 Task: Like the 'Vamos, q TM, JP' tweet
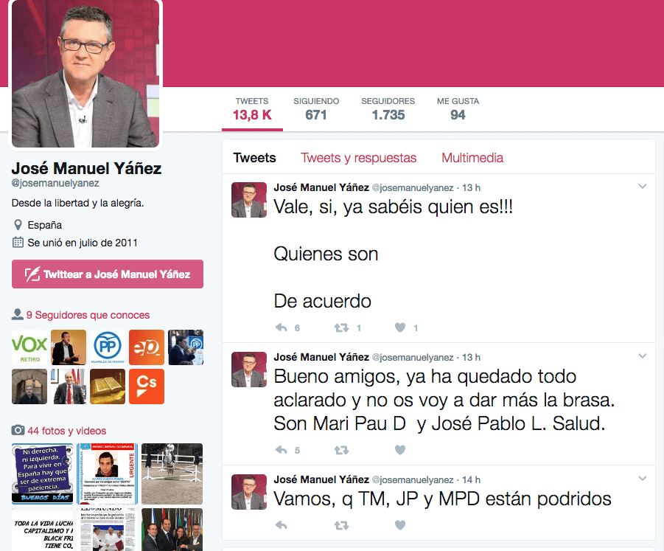click(400, 526)
